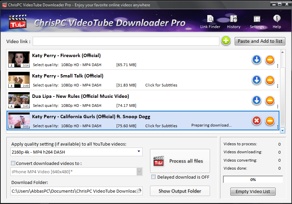Change quality for Small Talk 1080p HD
292x204 pixels.
pos(81,85)
